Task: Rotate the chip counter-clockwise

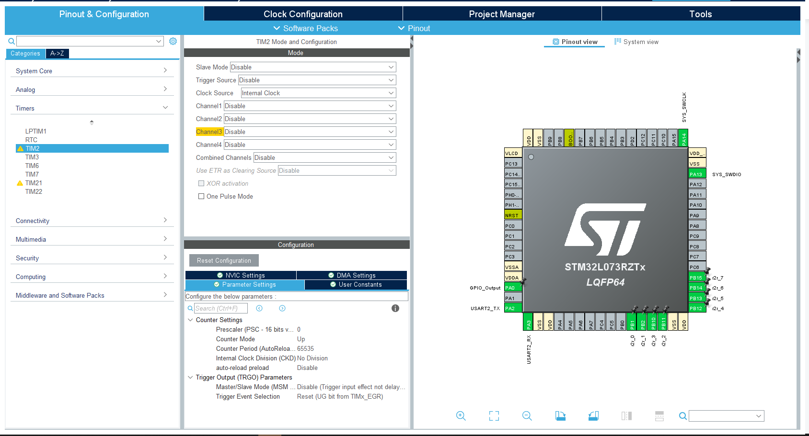Action: pos(593,415)
